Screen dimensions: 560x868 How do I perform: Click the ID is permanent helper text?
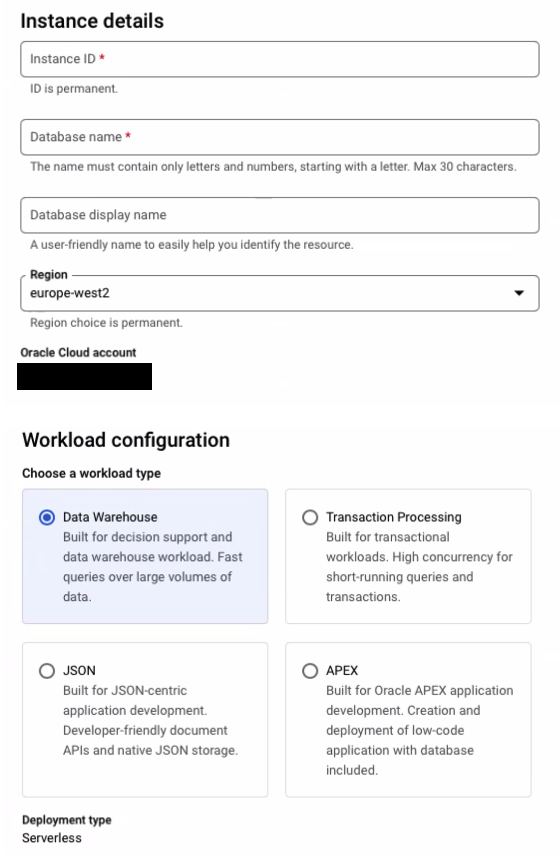pos(73,88)
